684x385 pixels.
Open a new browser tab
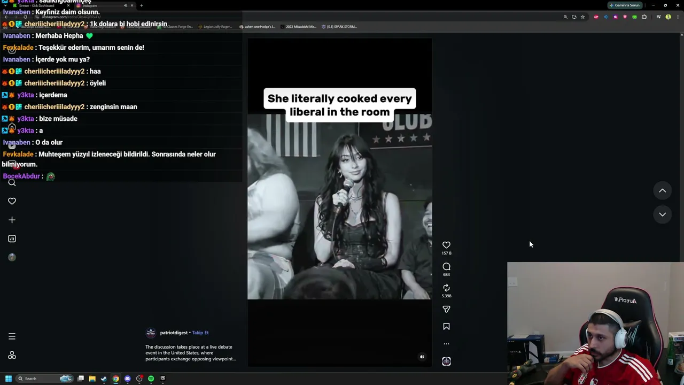click(141, 5)
